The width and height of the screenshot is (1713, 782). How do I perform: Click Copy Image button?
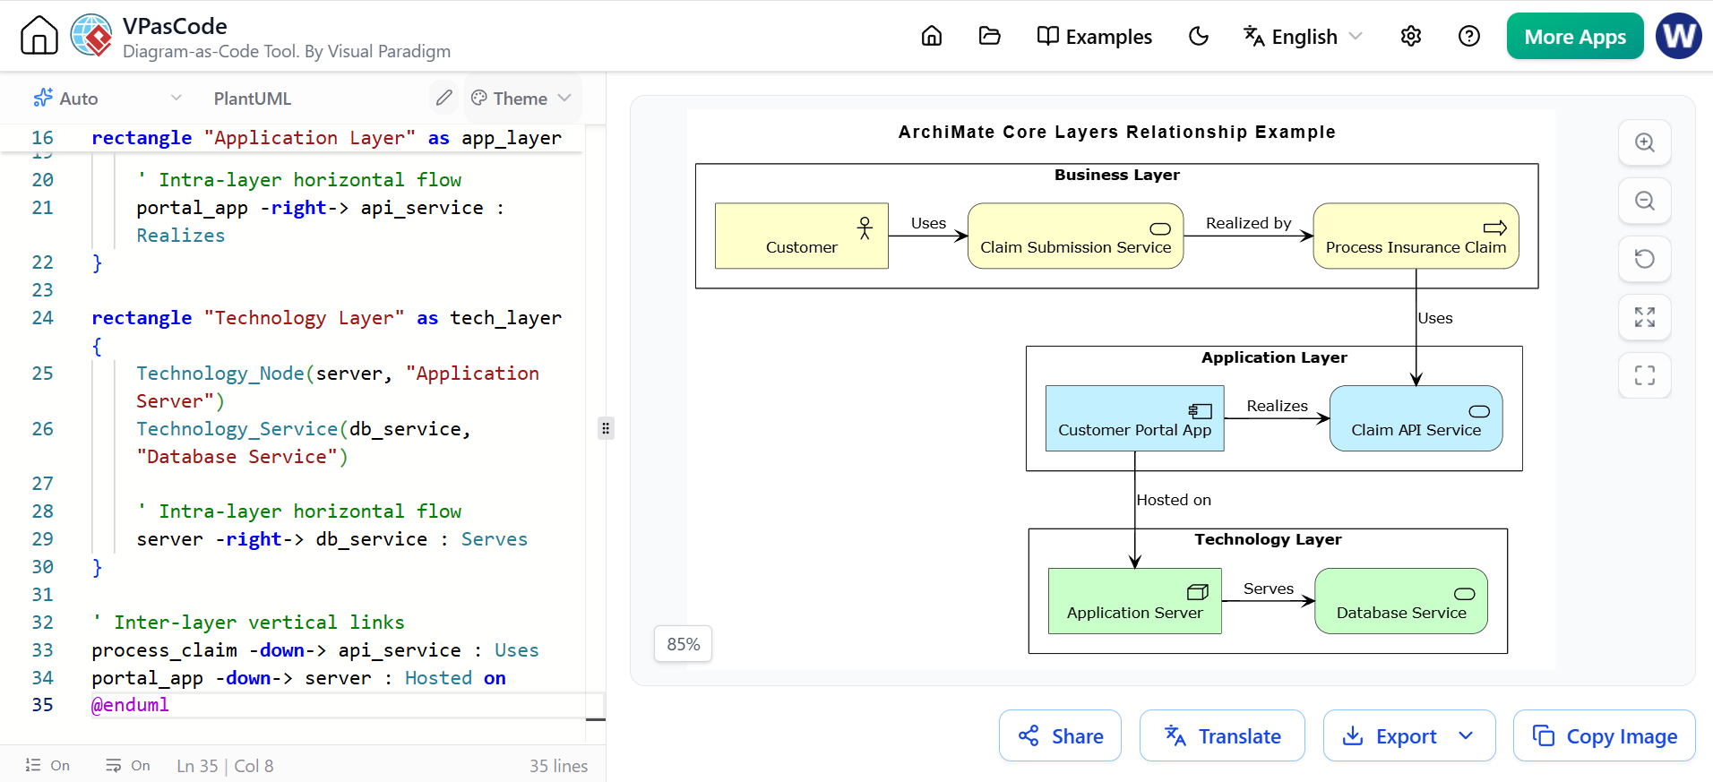tap(1605, 736)
